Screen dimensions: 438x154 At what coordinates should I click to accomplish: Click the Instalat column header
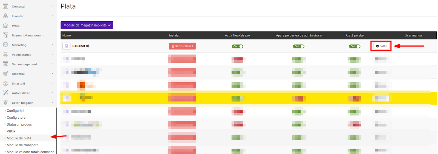[174, 35]
